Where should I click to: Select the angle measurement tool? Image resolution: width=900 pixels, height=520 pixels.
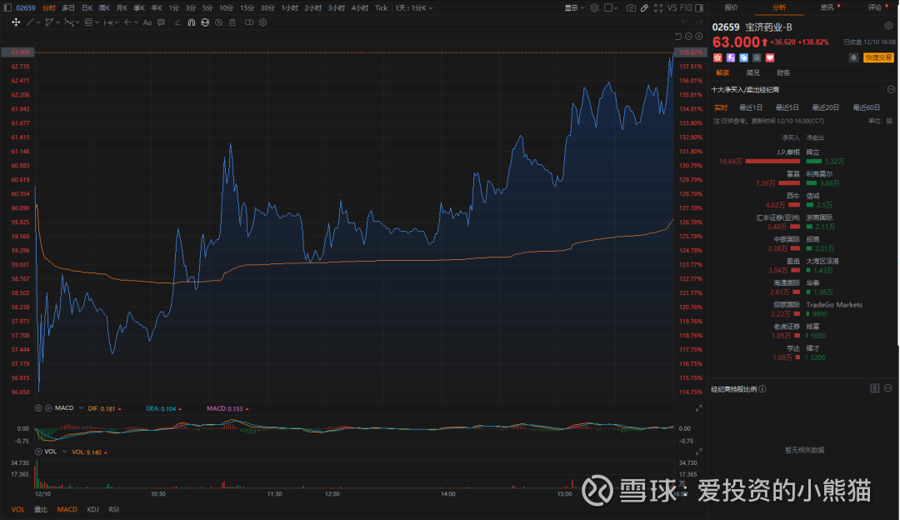177,22
